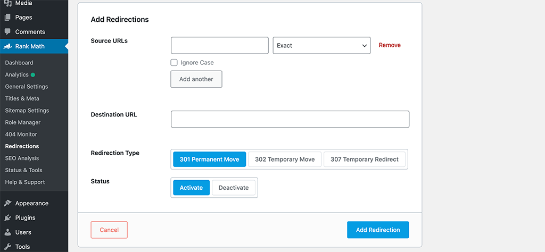Open the 404 Monitor submenu item
Viewport: 545px width, 252px height.
pyautogui.click(x=21, y=135)
